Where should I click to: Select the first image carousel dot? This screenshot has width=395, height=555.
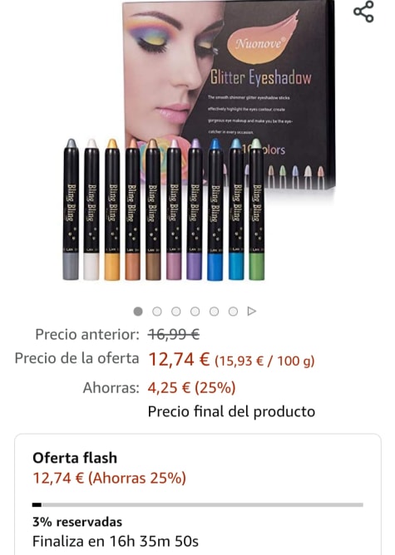(x=138, y=311)
